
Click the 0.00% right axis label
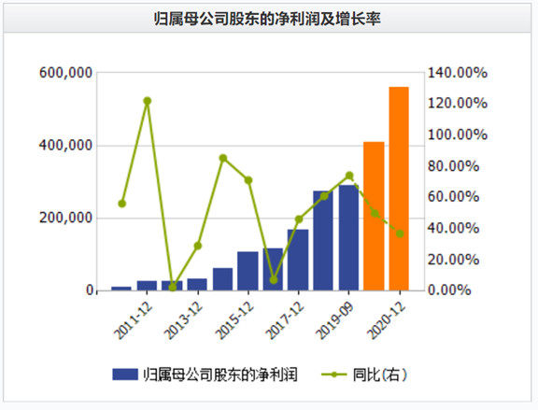(x=449, y=290)
